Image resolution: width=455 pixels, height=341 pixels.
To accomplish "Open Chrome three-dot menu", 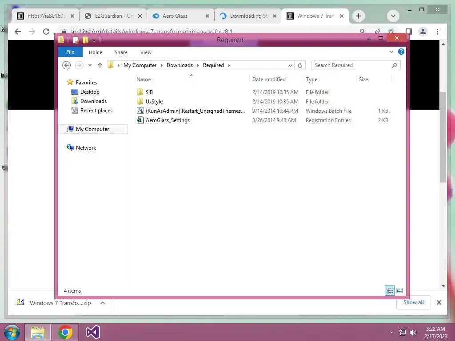I will click(437, 32).
